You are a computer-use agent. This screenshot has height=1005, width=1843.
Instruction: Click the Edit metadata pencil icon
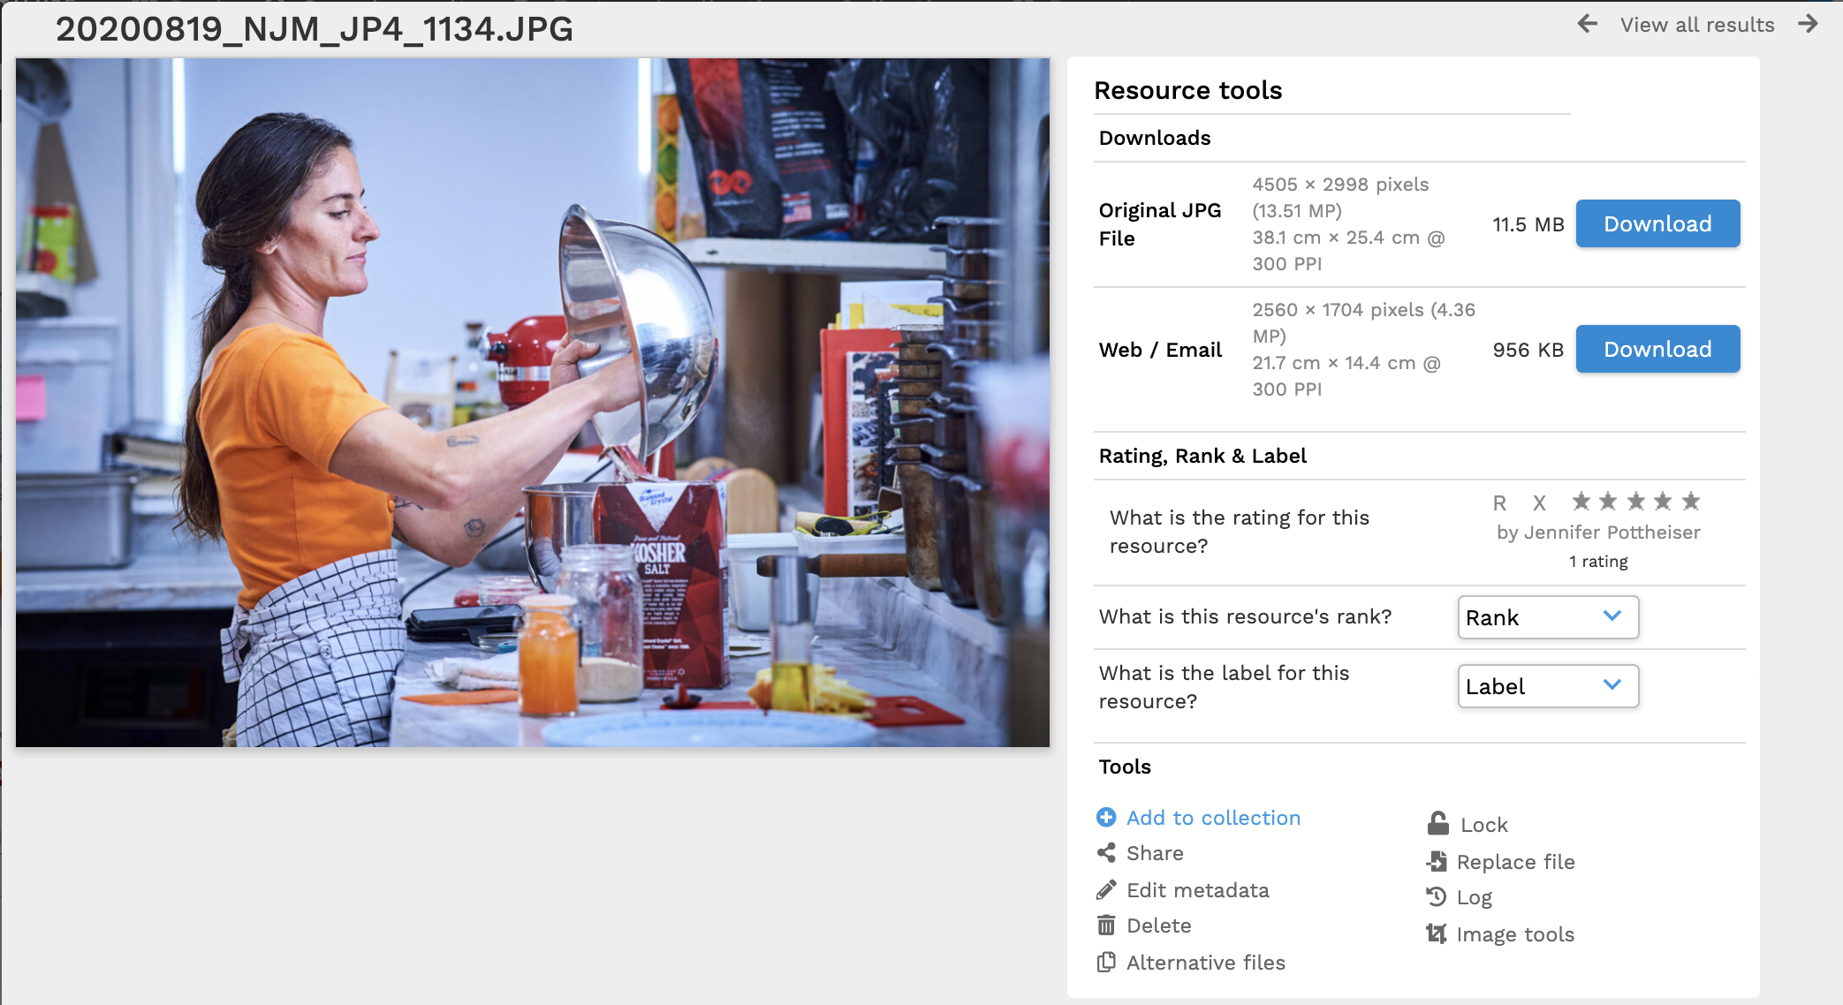click(1106, 890)
